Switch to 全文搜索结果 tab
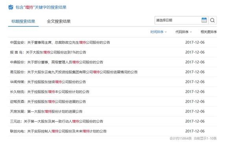This screenshot has width=236, height=146. [x=59, y=21]
